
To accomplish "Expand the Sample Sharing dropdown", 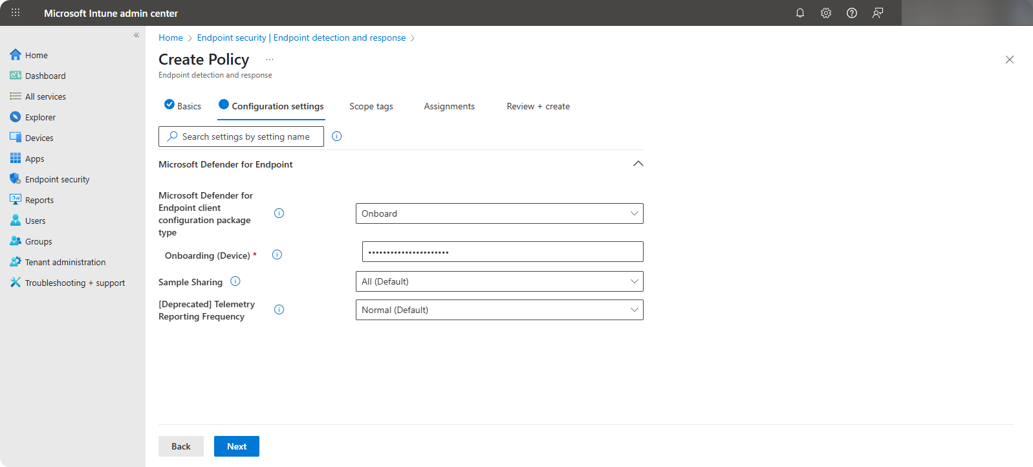I will click(499, 281).
